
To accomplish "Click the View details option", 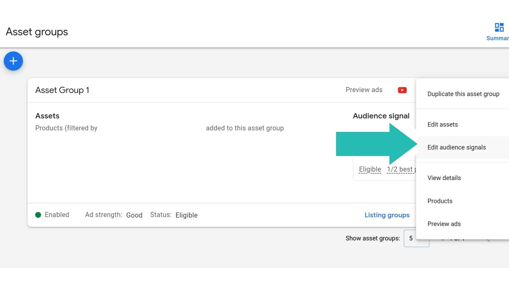I will point(444,178).
